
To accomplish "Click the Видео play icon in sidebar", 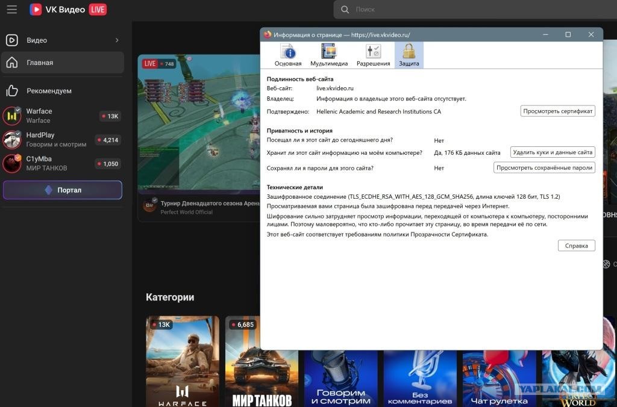I will [x=12, y=40].
